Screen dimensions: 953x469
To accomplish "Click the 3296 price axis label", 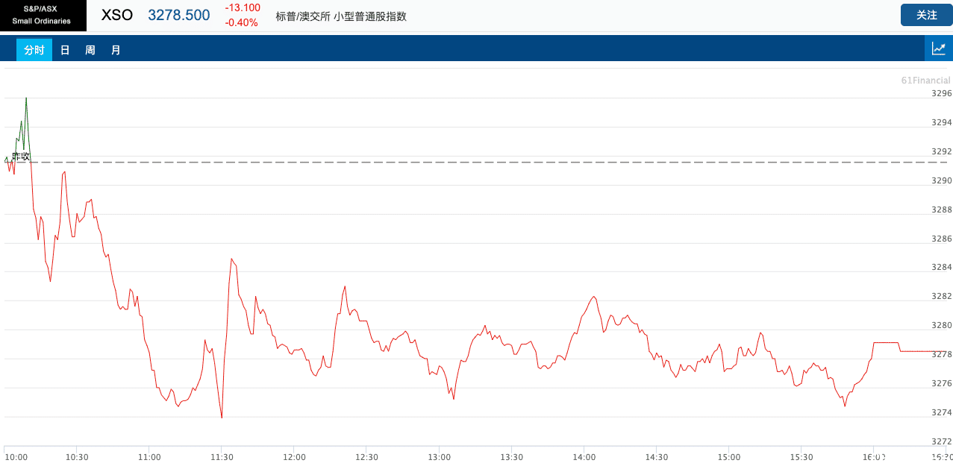I will click(x=942, y=93).
